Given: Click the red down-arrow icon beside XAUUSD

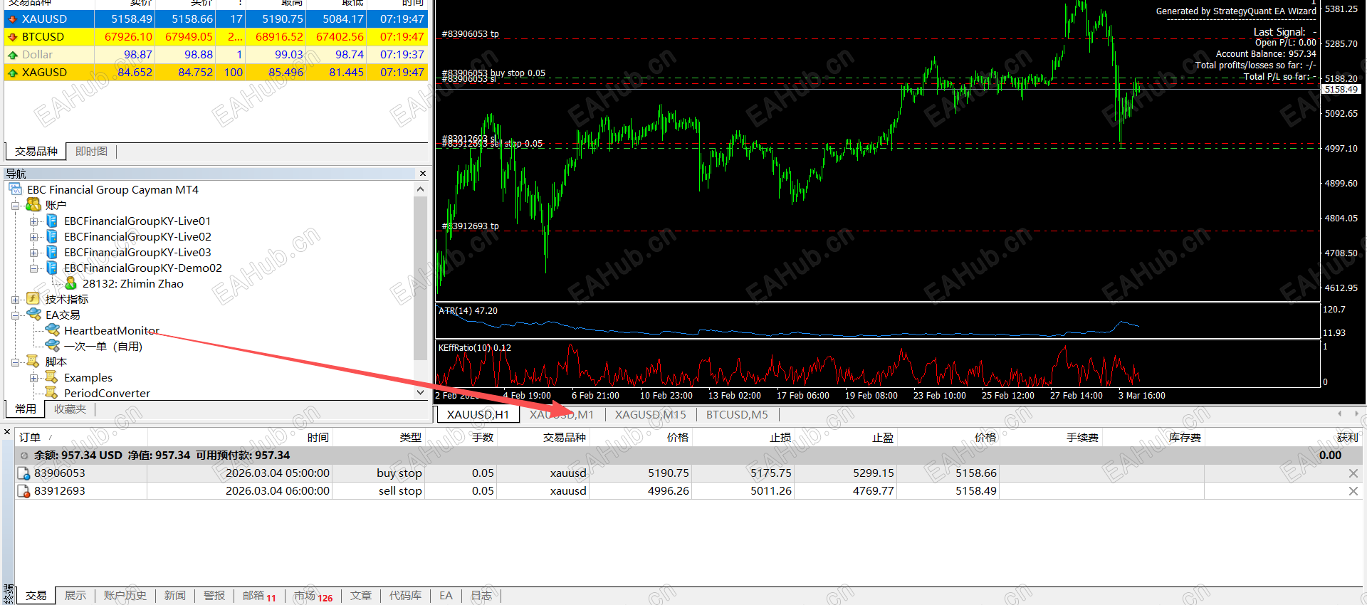Looking at the screenshot, I should [x=12, y=19].
